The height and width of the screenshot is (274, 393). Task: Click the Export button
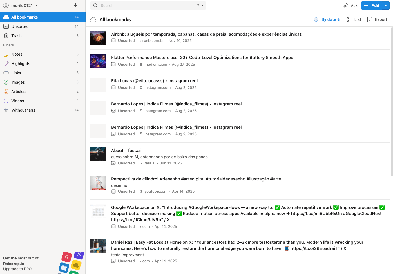click(377, 19)
